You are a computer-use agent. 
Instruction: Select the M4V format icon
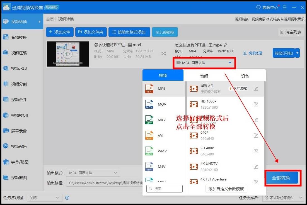click(x=149, y=167)
